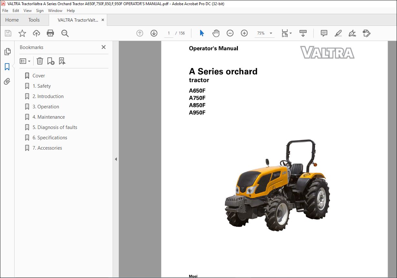Open the Sign menu
Viewport: 397px width, 278px height.
point(40,11)
